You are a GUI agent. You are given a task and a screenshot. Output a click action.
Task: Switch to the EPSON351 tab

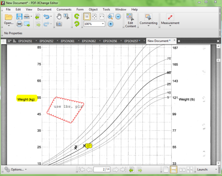(x=25, y=41)
